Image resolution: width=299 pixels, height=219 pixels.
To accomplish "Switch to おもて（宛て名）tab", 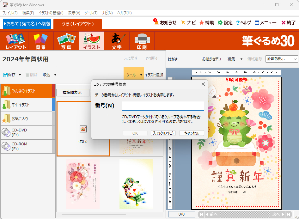I will point(27,24).
